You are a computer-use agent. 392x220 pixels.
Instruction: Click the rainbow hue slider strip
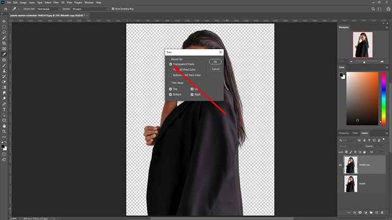tap(384, 99)
